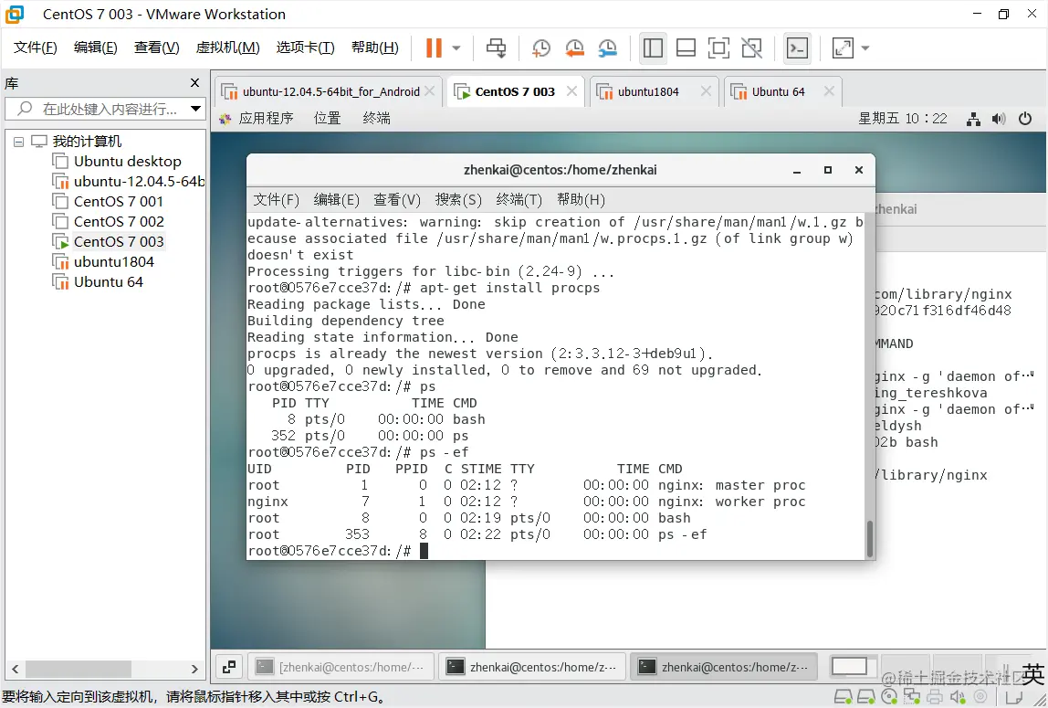This screenshot has height=708, width=1048.
Task: Open the 查看(V) menu in VMware
Action: tap(156, 48)
